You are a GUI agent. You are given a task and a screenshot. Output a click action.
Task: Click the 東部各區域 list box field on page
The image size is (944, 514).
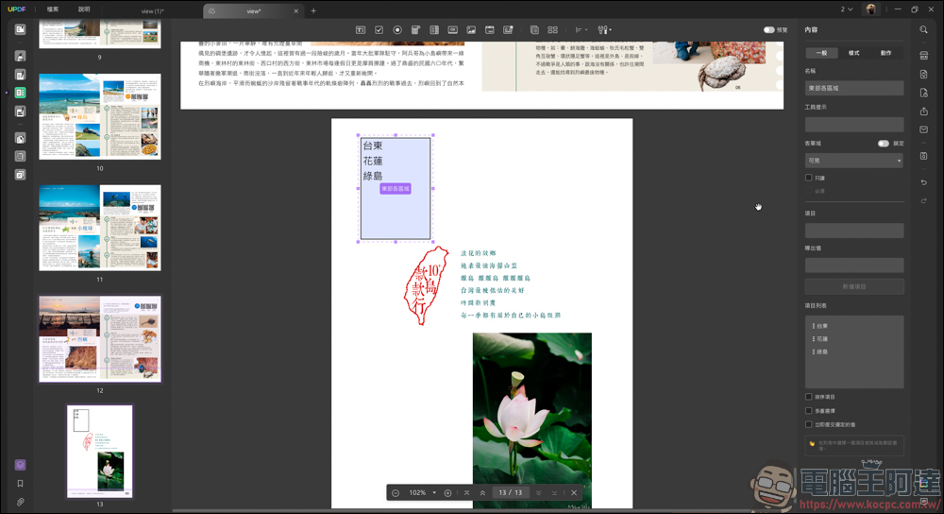click(396, 189)
